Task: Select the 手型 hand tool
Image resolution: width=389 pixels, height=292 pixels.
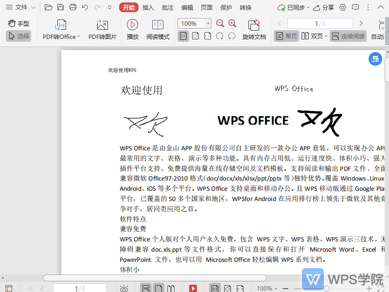Action: click(18, 23)
